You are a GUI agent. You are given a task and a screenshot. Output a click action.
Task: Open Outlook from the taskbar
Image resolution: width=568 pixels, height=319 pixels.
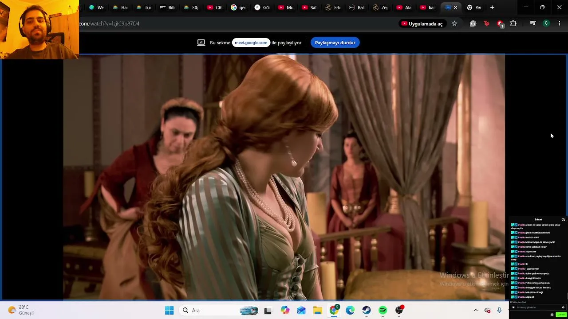pos(301,311)
